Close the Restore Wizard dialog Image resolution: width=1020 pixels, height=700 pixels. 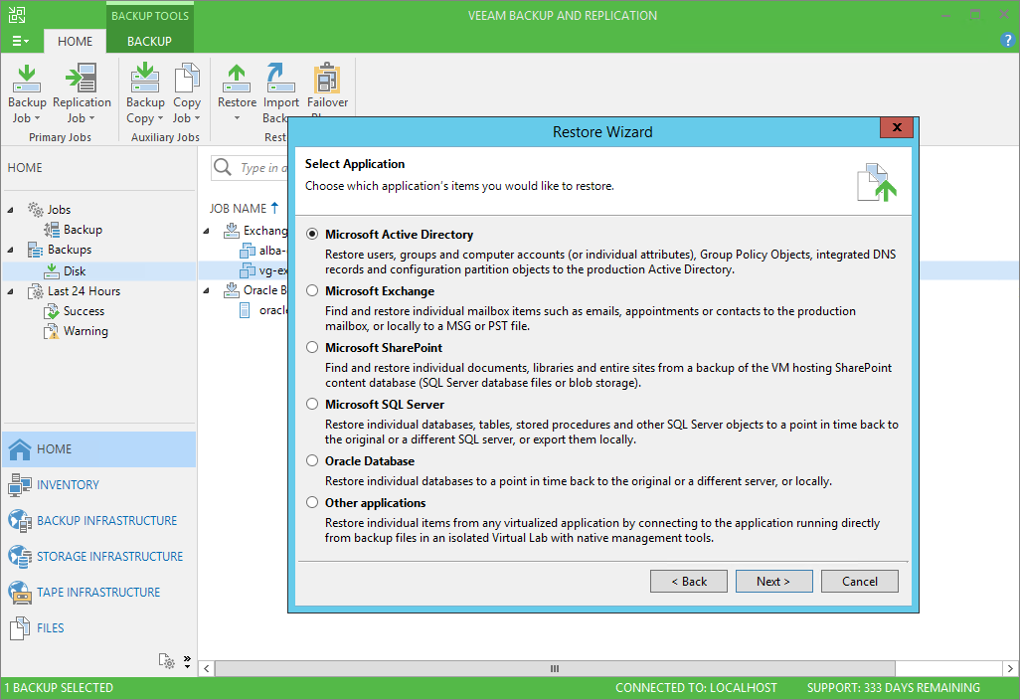897,127
